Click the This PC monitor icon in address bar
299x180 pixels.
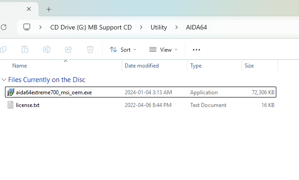(x=27, y=27)
